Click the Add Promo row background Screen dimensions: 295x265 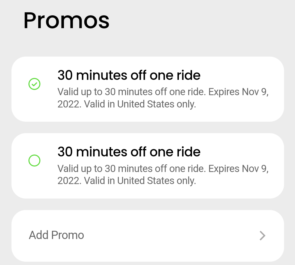point(147,235)
